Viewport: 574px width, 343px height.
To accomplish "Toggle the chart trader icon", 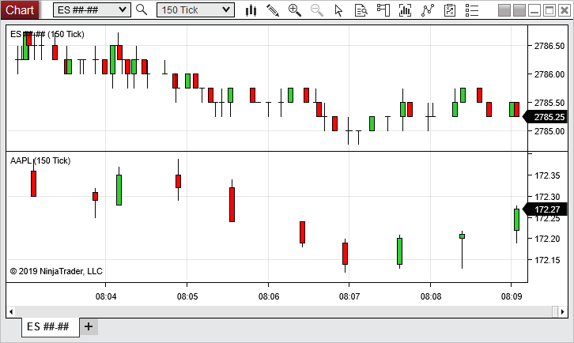I will 383,10.
